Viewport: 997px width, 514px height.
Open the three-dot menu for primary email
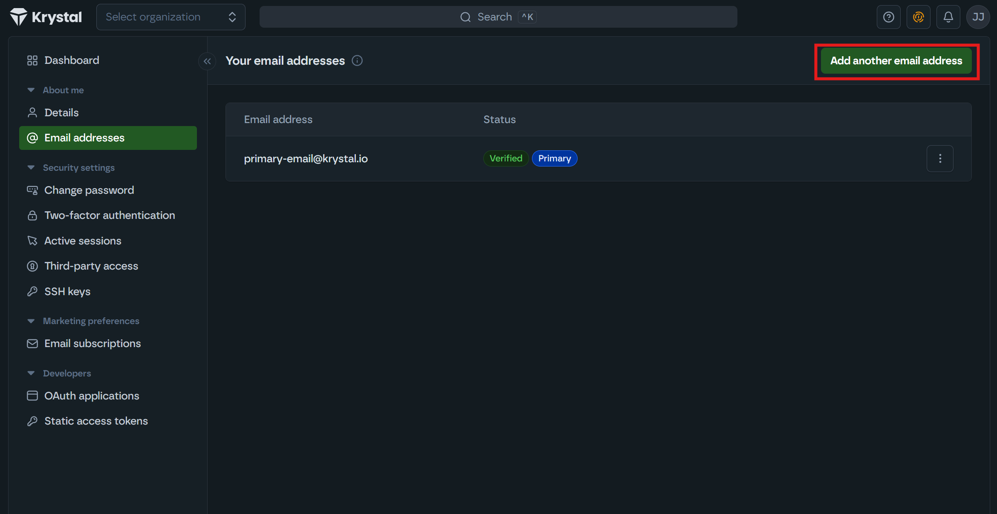coord(940,159)
